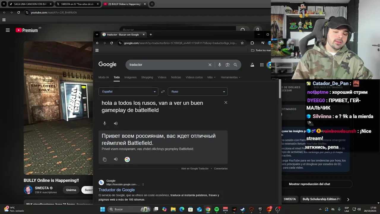The image size is (380, 214).
Task: Swap Español and Ruso languages
Action: click(x=163, y=92)
